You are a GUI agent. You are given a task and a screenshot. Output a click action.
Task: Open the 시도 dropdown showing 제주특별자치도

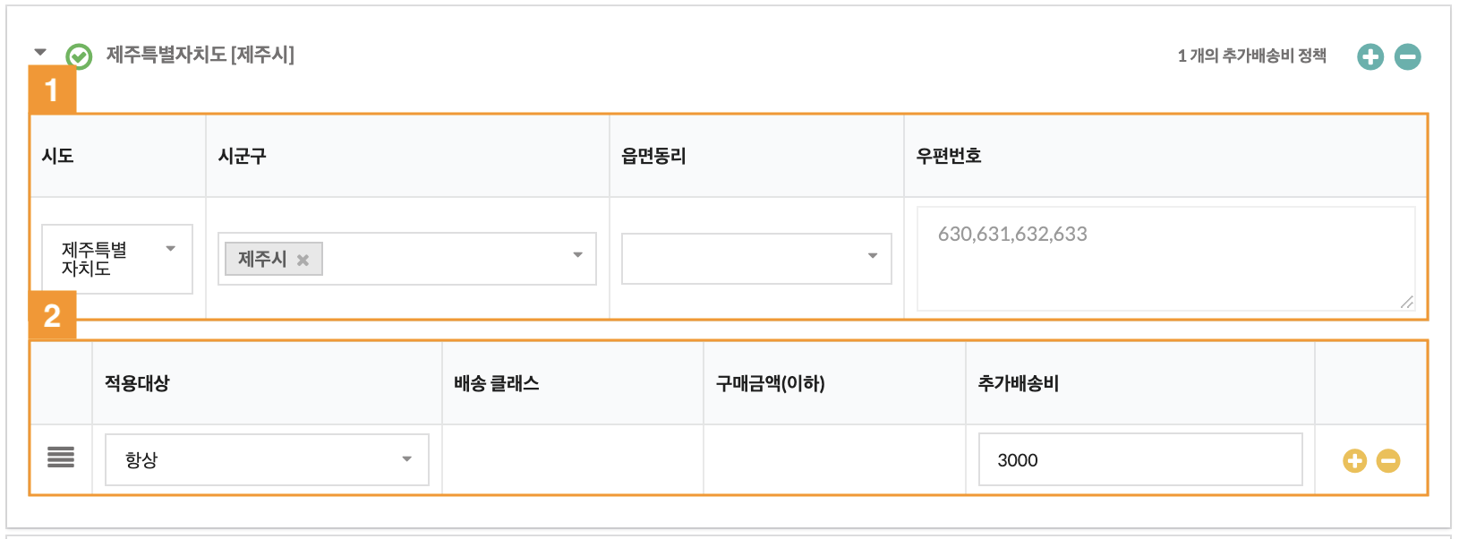coord(117,259)
